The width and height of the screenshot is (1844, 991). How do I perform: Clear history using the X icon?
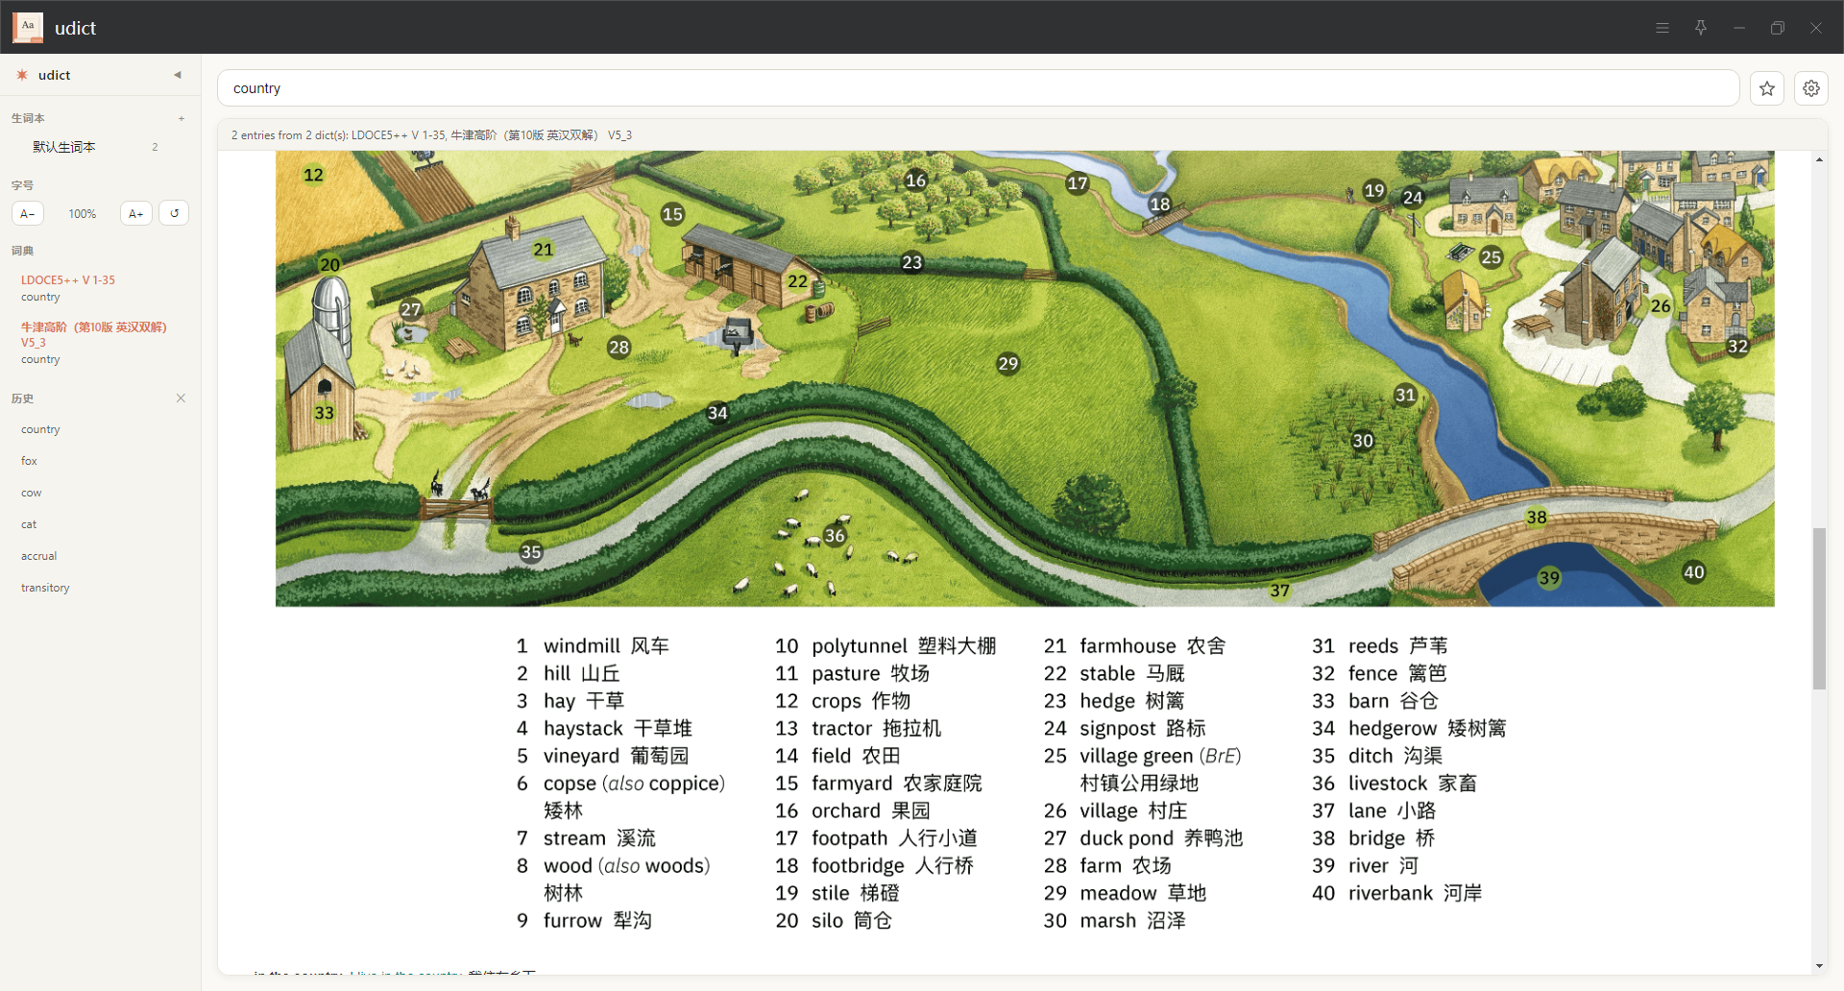tap(181, 399)
